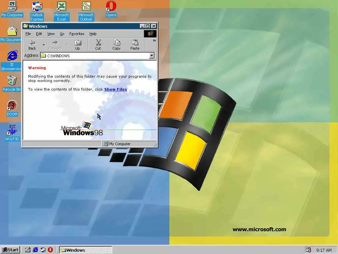
Task: Launch Show Desktop from Quick Launch
Action: [x=27, y=250]
